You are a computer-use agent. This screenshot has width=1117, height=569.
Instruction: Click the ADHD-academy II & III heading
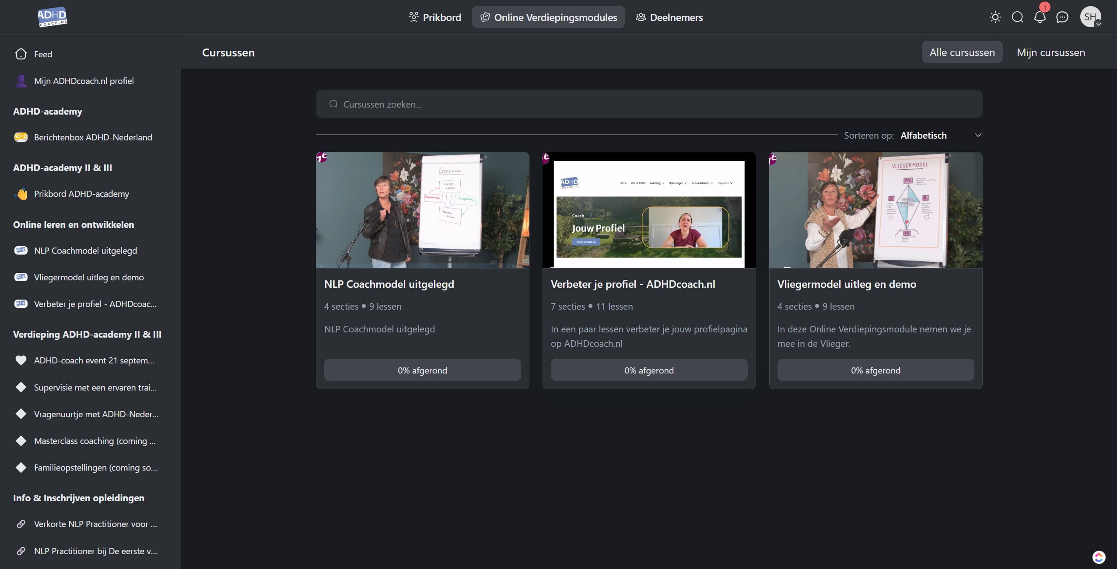[63, 168]
